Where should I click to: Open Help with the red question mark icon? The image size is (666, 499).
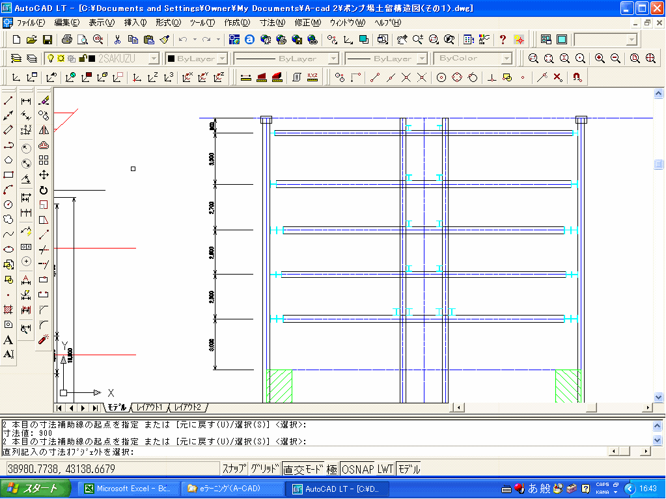pos(503,40)
